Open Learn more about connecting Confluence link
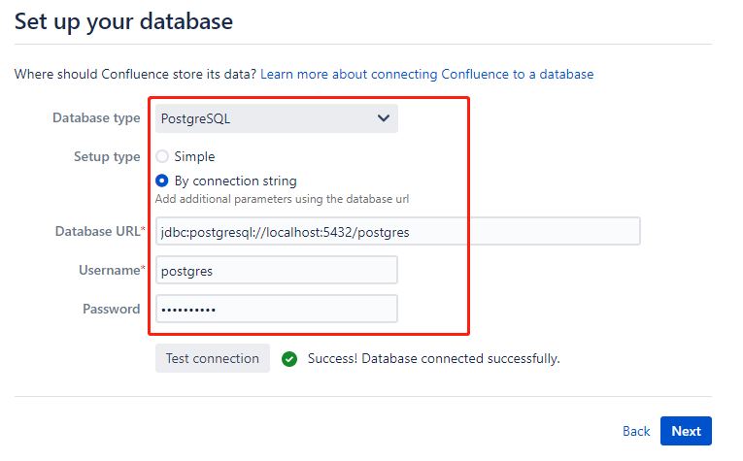The width and height of the screenshot is (743, 461). [426, 74]
